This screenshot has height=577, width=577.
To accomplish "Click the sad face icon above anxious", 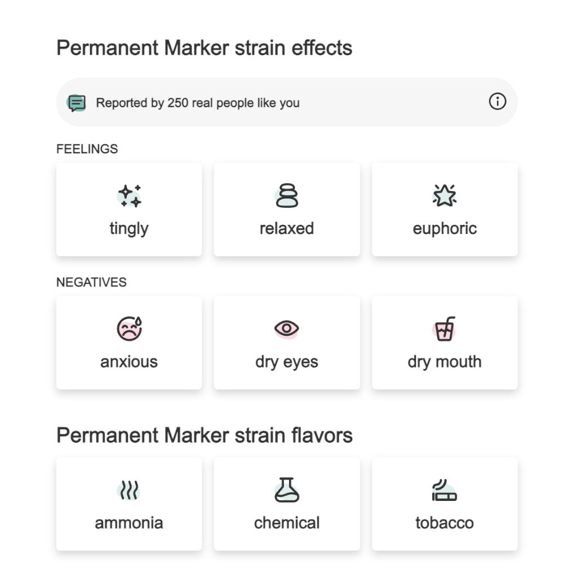I will (129, 329).
